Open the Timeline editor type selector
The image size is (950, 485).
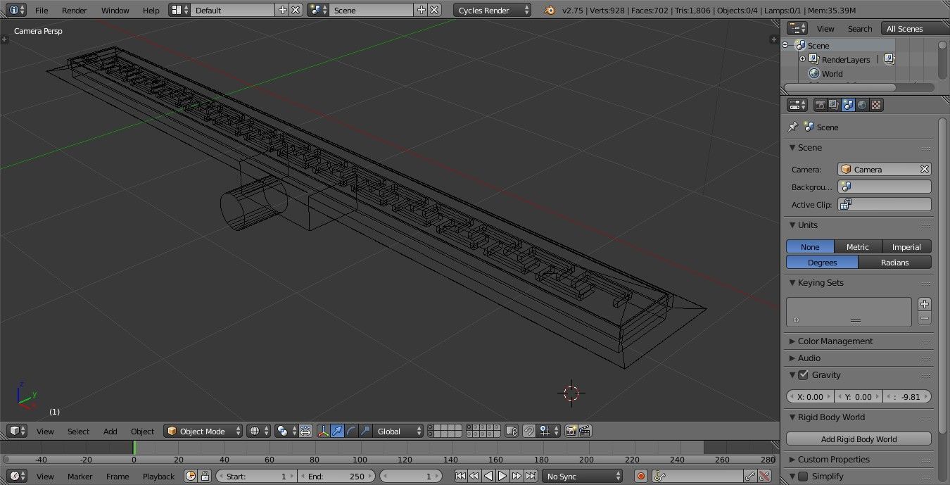(18, 476)
